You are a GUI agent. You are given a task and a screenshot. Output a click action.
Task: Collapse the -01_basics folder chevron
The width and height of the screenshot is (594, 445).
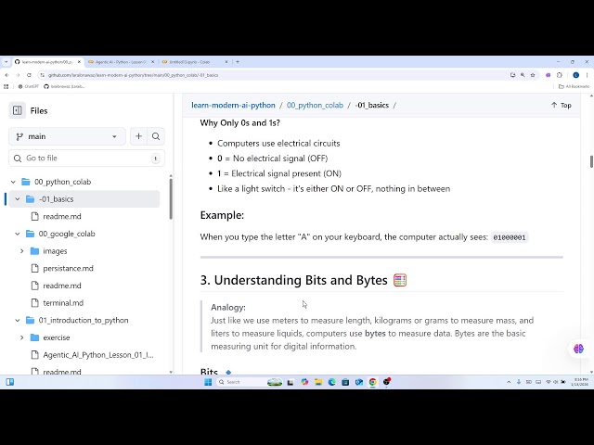(x=18, y=199)
